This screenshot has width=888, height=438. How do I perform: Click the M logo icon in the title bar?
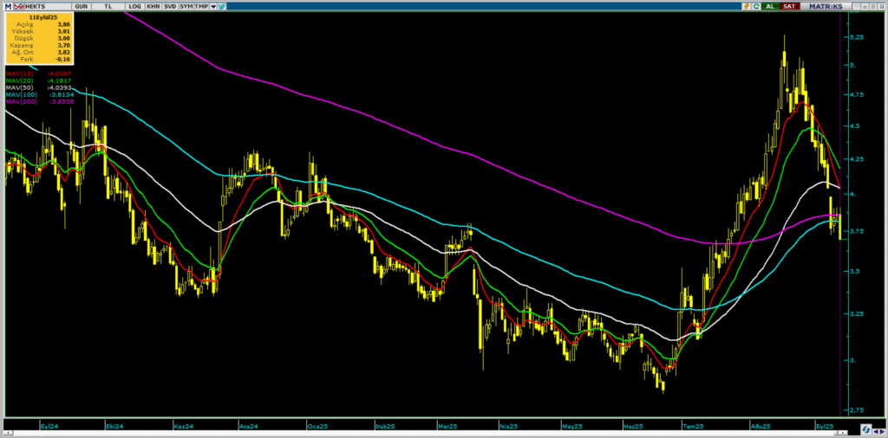(7, 6)
